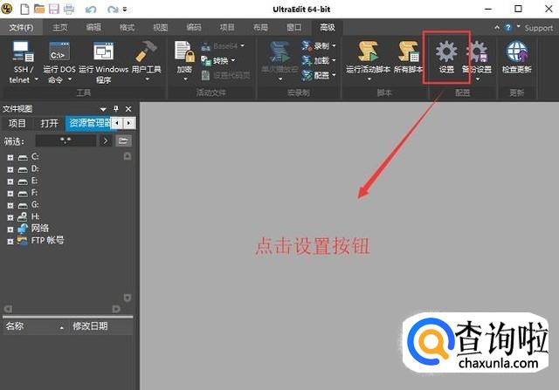Expand the Base64 dropdown
The image size is (559, 390).
(x=243, y=45)
